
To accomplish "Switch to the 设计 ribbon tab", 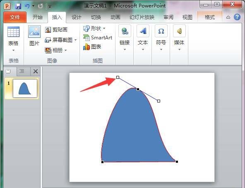I will (x=77, y=17).
